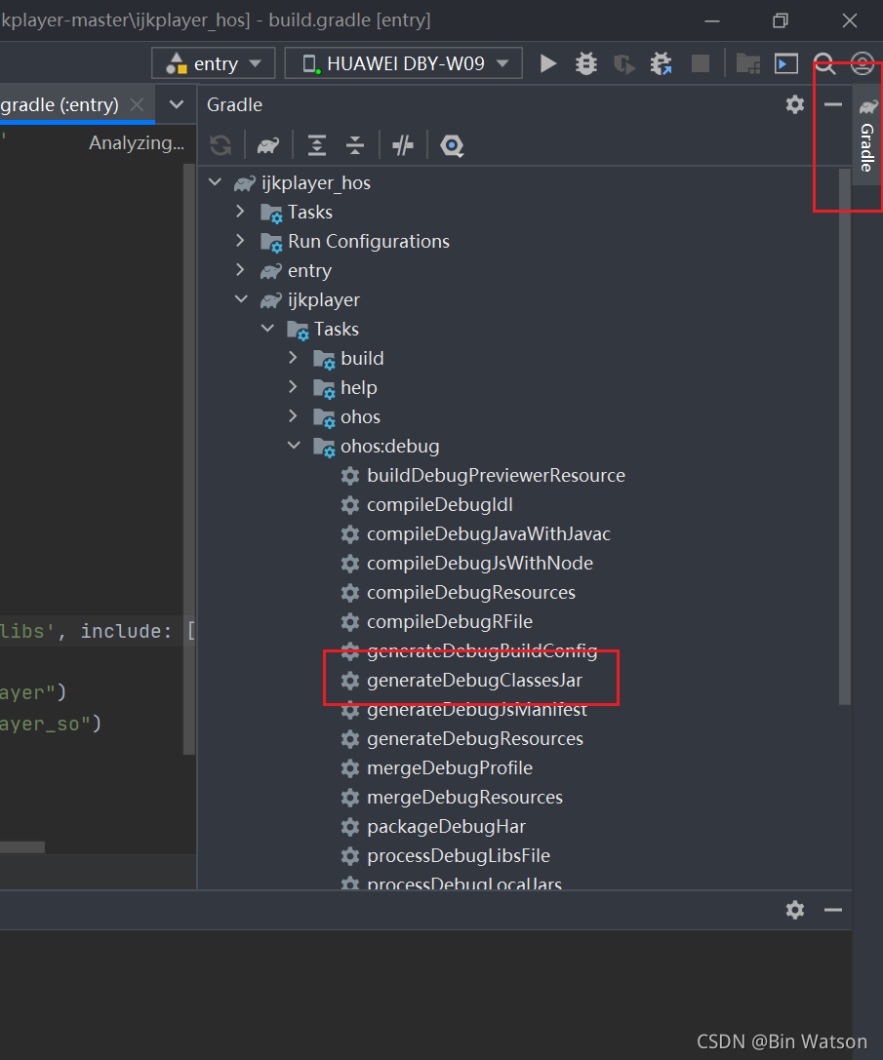This screenshot has width=883, height=1060.
Task: Collapse all nodes in Gradle tree
Action: pos(354,144)
